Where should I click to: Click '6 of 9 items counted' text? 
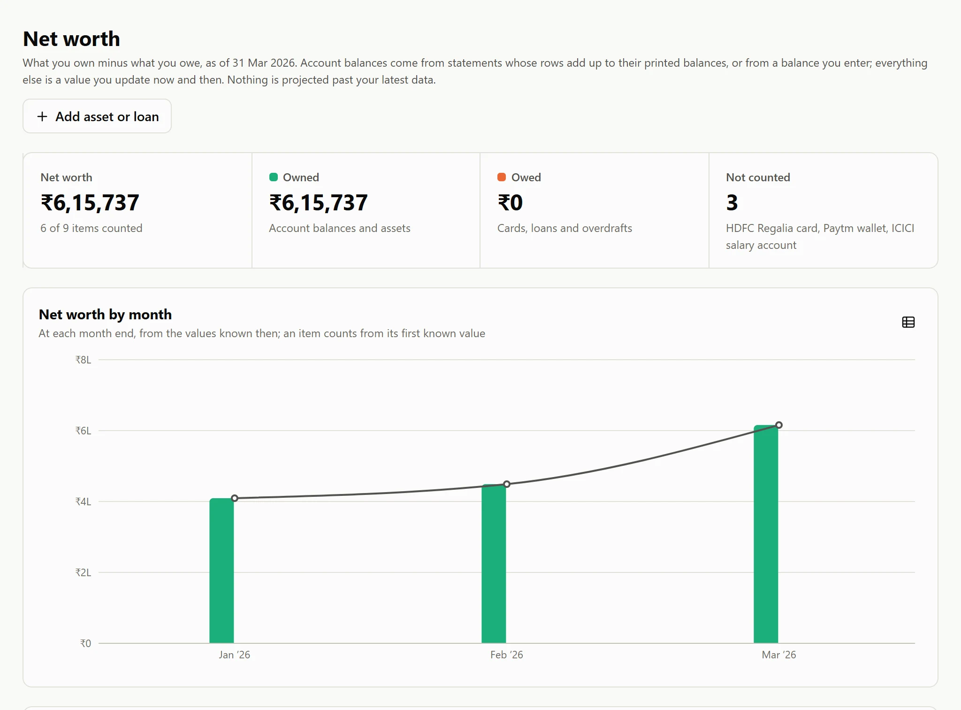(x=92, y=228)
